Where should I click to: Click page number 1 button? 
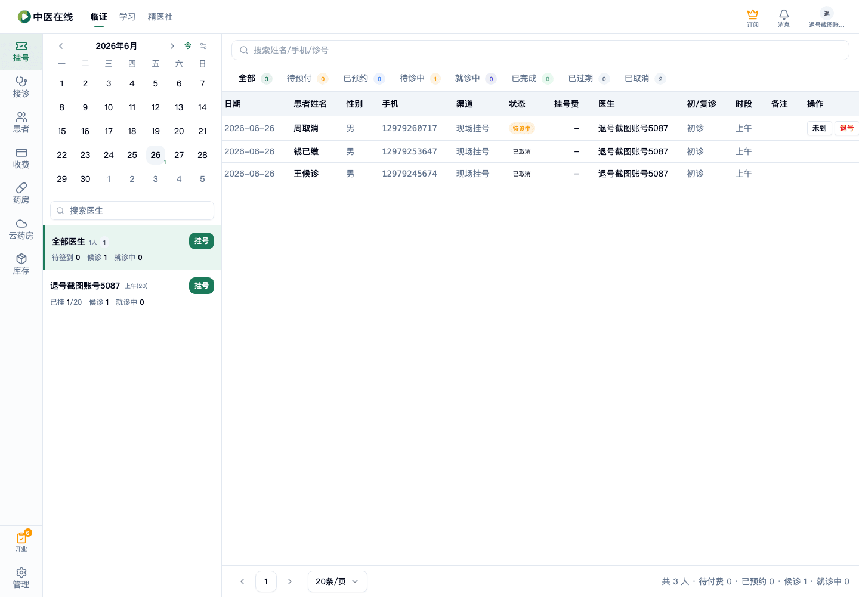(x=266, y=581)
